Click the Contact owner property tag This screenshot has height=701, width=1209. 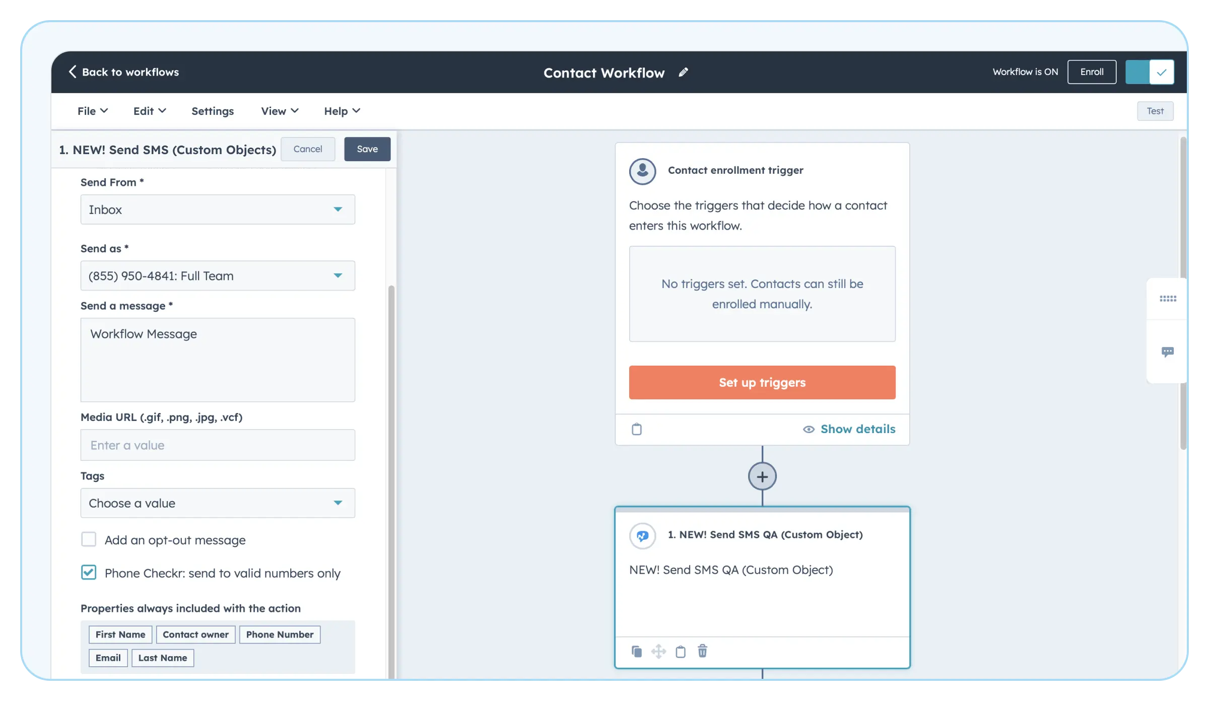[195, 635]
